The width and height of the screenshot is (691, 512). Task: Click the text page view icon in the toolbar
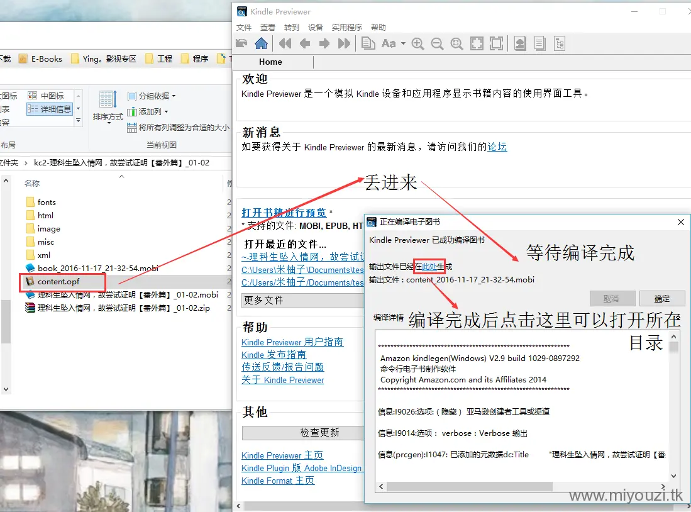[539, 43]
